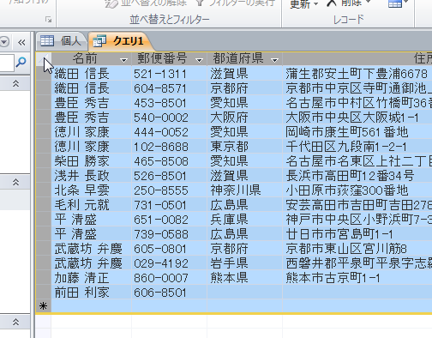This screenshot has width=432, height=338.
Task: Click the 平 清盛 cell in the 739-0588 row
Action: (x=92, y=234)
